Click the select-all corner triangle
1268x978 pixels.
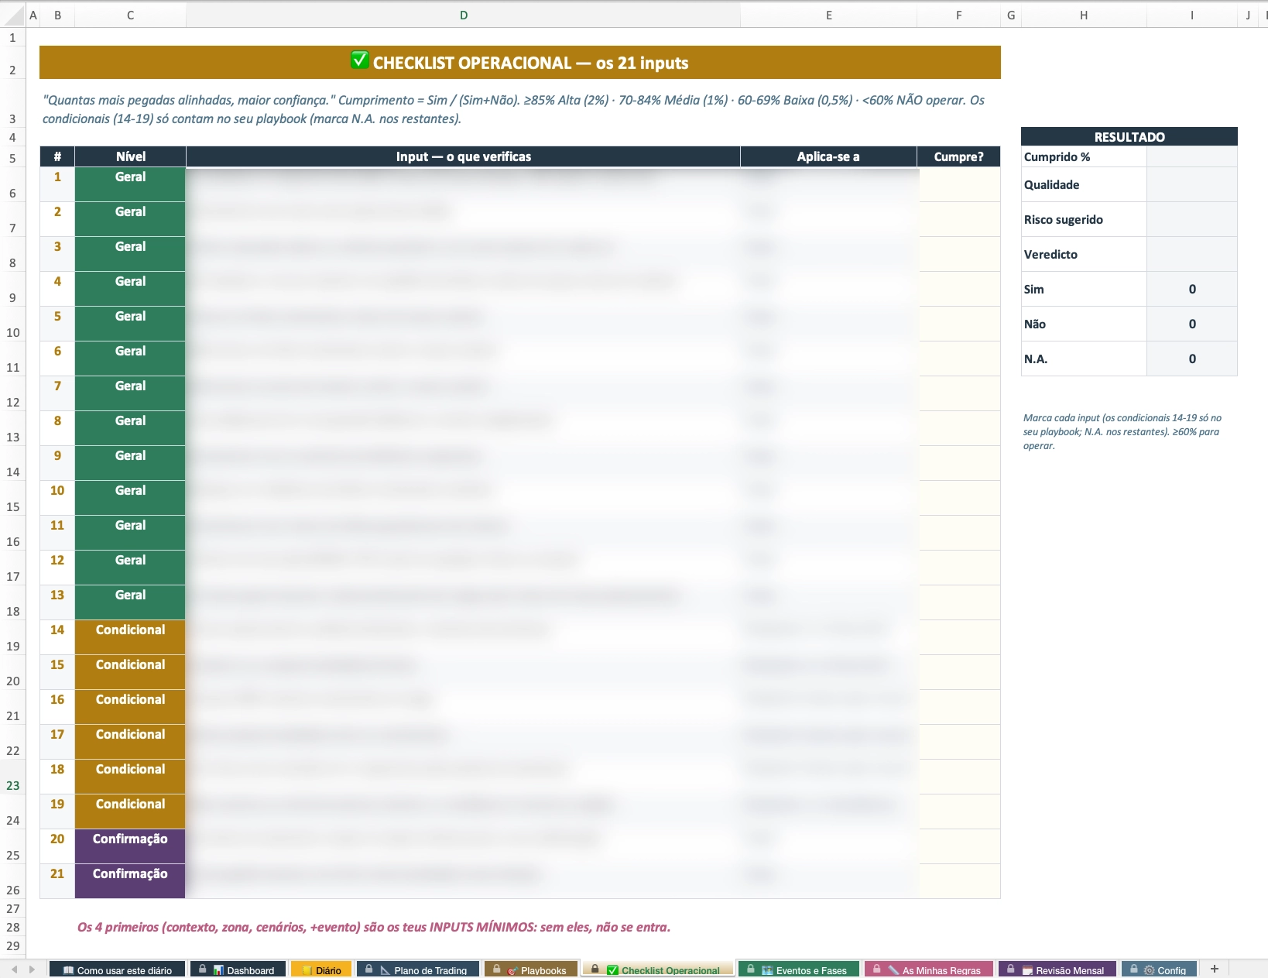coord(13,15)
